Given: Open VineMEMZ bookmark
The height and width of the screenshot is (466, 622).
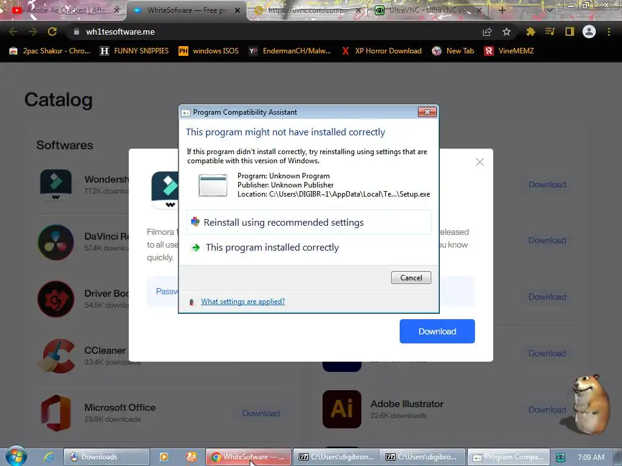Looking at the screenshot, I should pos(510,51).
